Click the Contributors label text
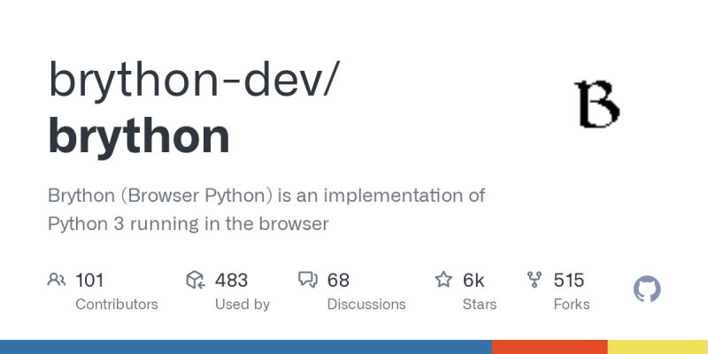The image size is (708, 354). point(117,304)
